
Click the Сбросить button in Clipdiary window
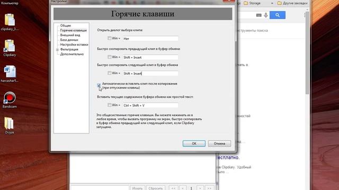156,188
